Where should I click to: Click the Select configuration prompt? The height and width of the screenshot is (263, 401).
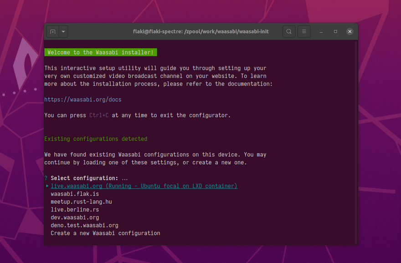coord(84,178)
